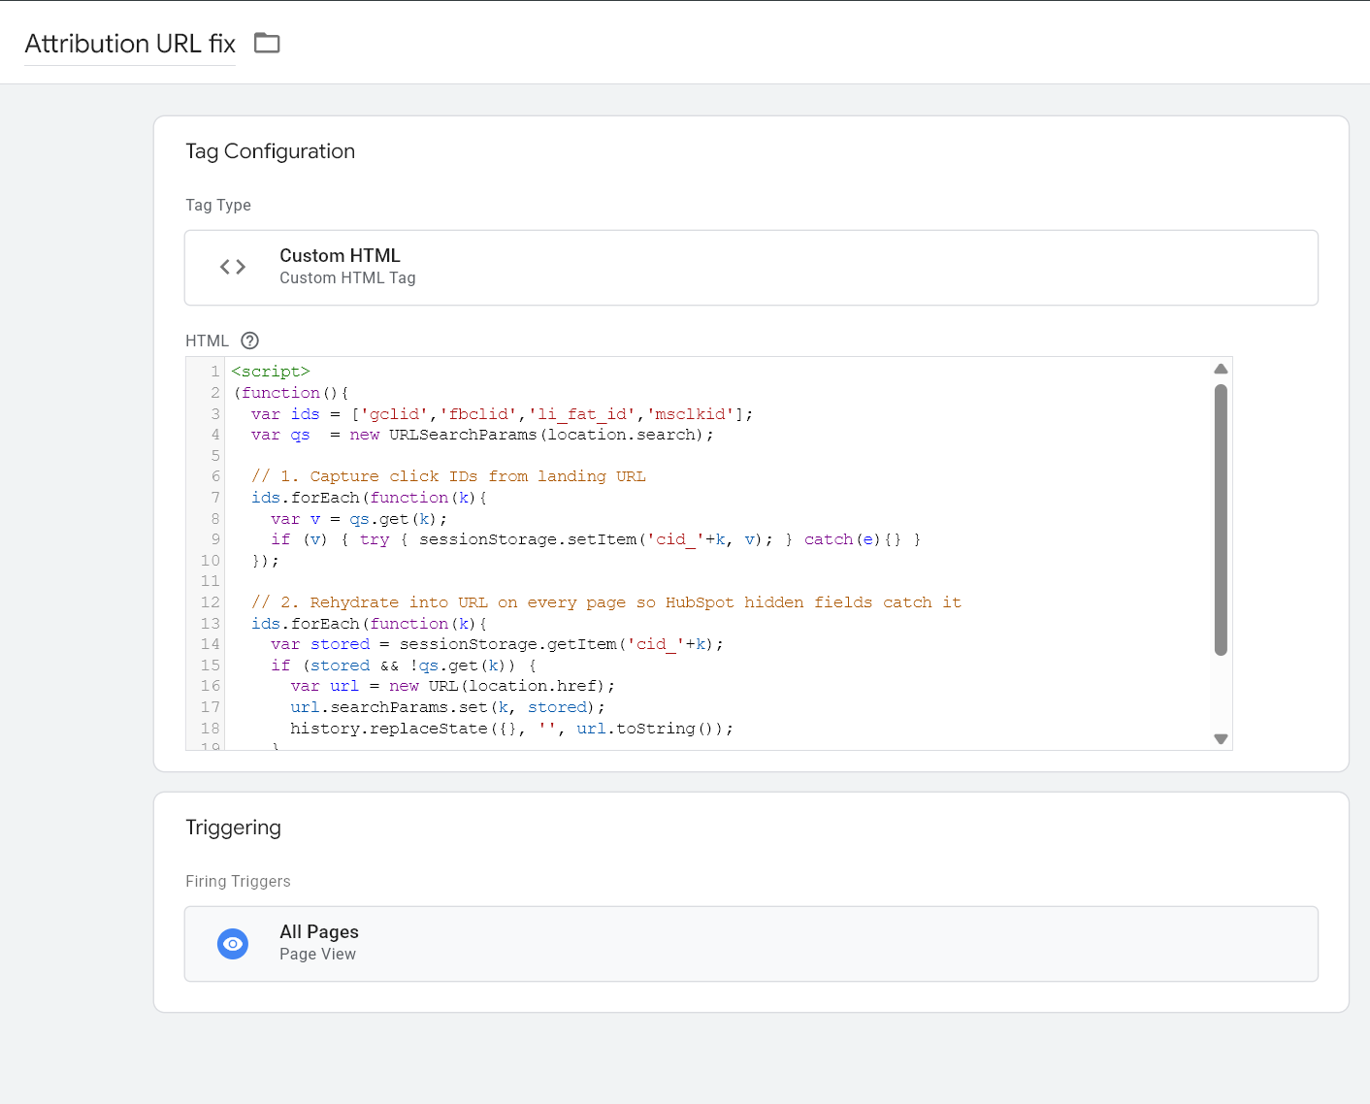Click the sessionStorage.getItem code line
This screenshot has height=1104, width=1370.
[x=497, y=644]
